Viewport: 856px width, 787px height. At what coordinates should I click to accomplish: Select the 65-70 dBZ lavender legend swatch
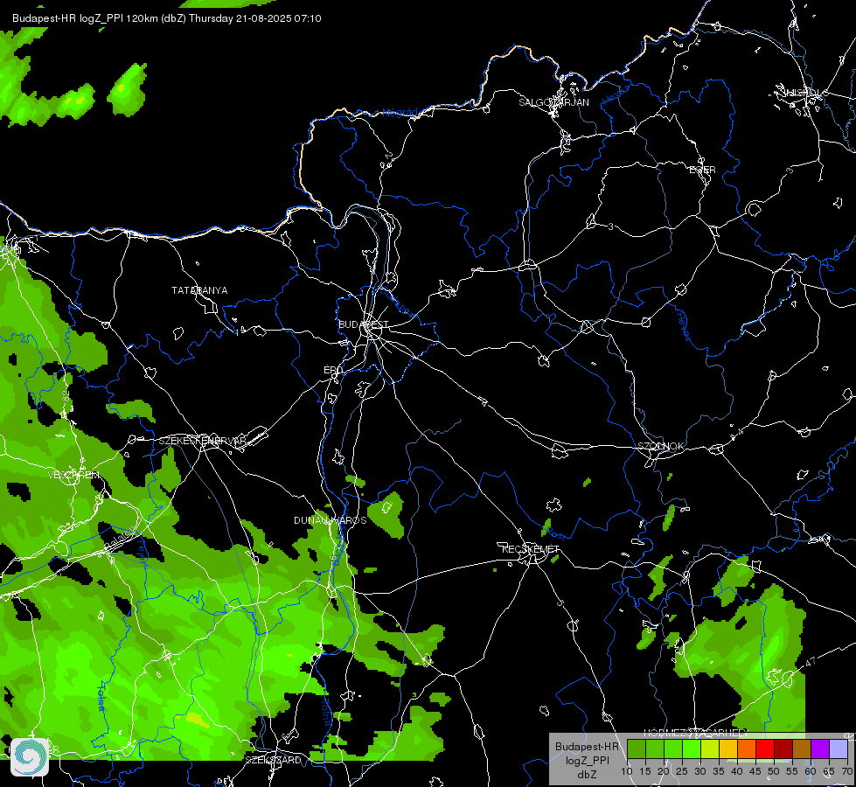(x=839, y=749)
